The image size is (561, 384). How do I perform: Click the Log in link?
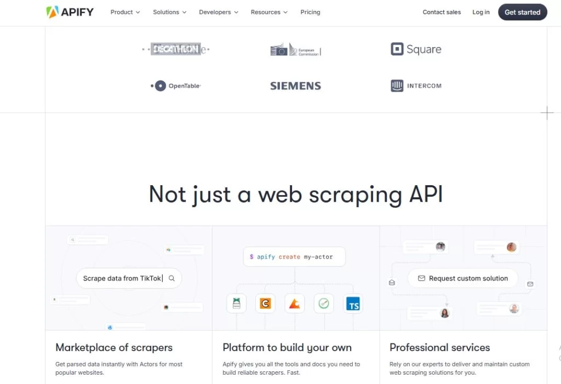(481, 12)
